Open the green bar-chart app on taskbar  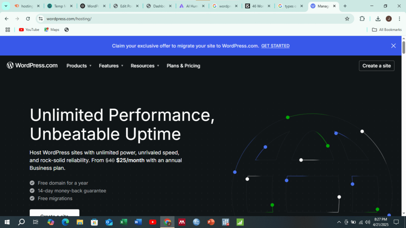[x=240, y=222]
